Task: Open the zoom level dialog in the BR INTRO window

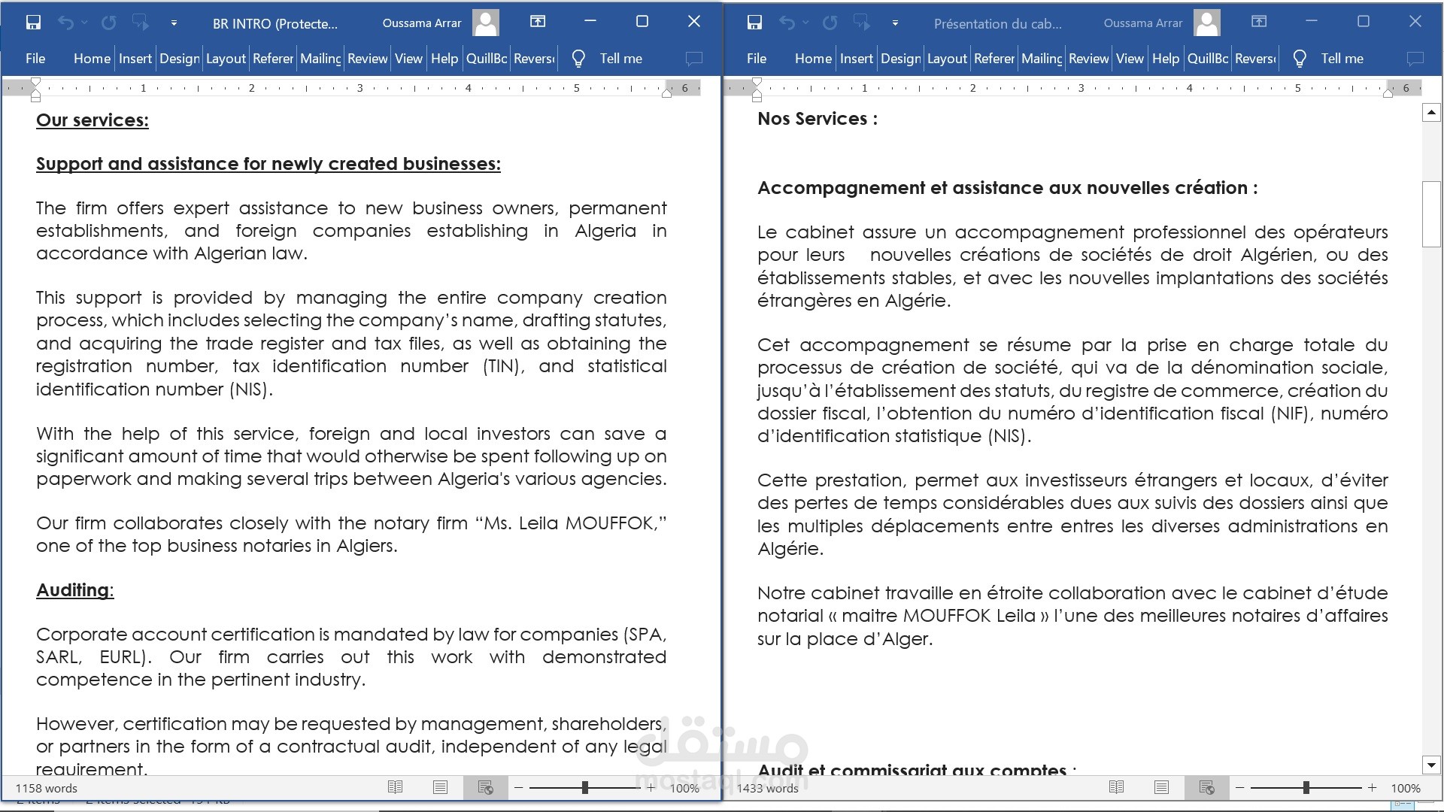Action: coord(684,788)
